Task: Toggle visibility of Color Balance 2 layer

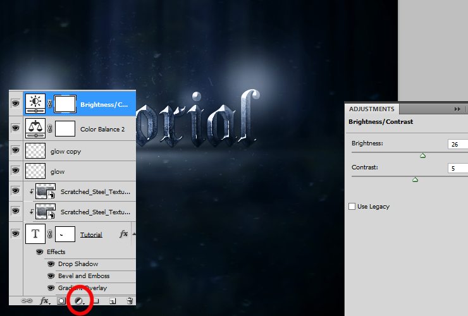Action: (x=16, y=128)
